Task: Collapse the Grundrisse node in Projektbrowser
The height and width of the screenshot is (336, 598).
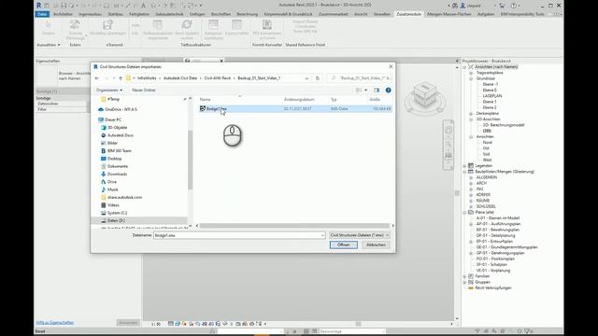Action: pos(471,78)
